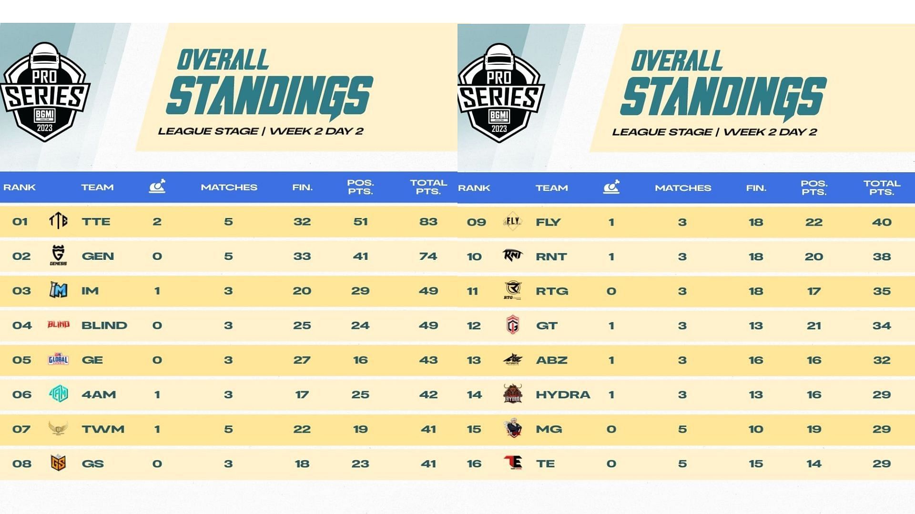Click the right FIN. column header
Image resolution: width=915 pixels, height=514 pixels.
coord(756,188)
